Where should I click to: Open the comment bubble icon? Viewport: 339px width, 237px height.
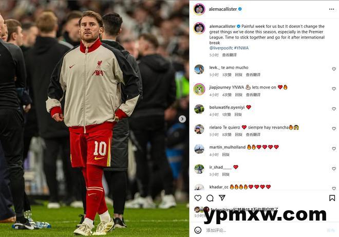(x=210, y=198)
